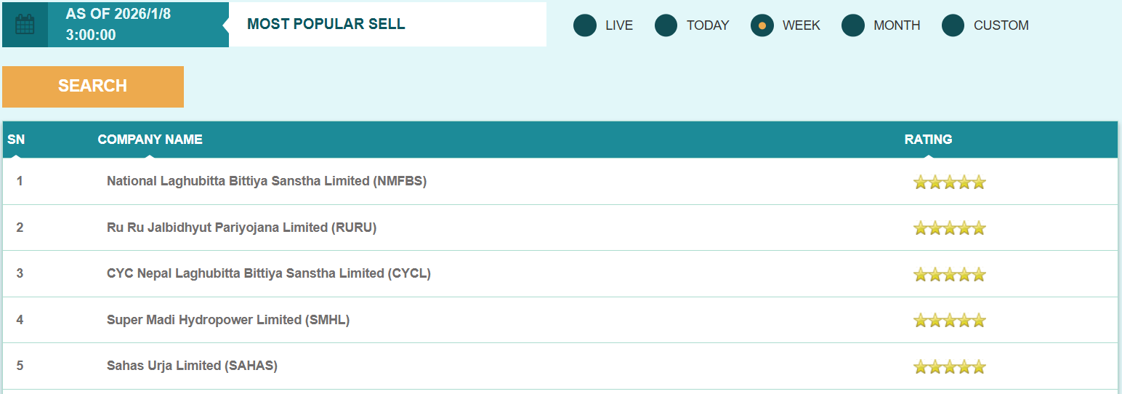Open the Most Popular Sell dropdown
Image resolution: width=1122 pixels, height=394 pixels.
coord(387,24)
